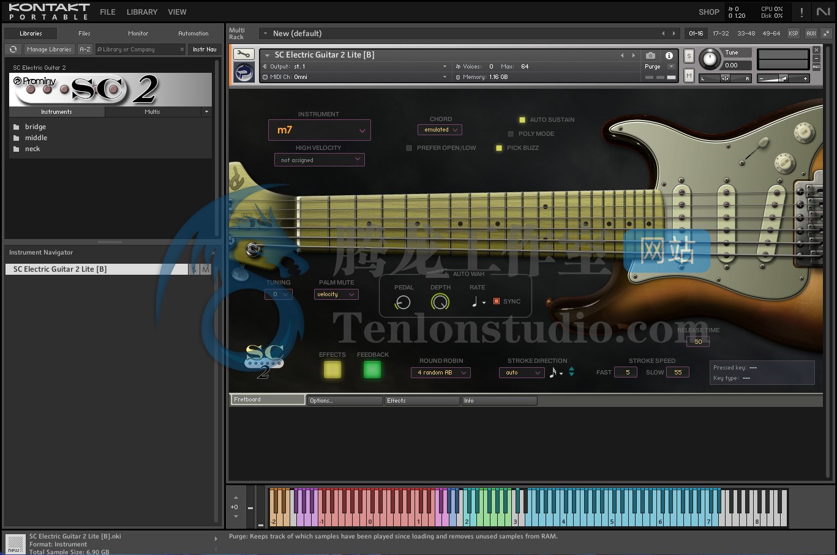Toggle AUX sends rack button
Viewport: 837px width, 555px height.
pos(811,33)
